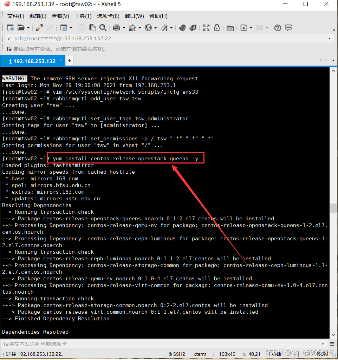The width and height of the screenshot is (338, 360).
Task: Select the 192.168.253.132 session tab
Action: click(x=32, y=61)
